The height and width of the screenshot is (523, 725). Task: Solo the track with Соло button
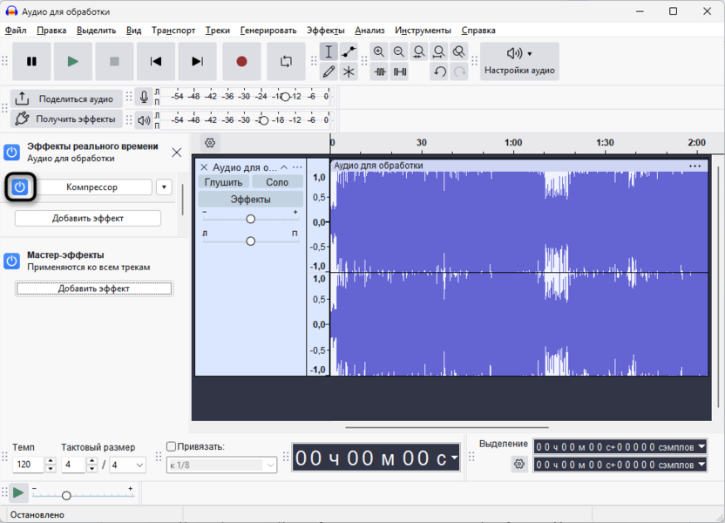[x=277, y=182]
